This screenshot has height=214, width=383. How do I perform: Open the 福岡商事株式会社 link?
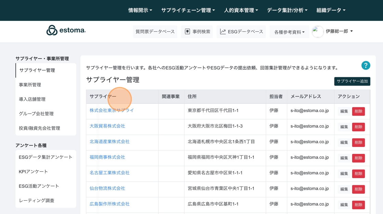107,157
